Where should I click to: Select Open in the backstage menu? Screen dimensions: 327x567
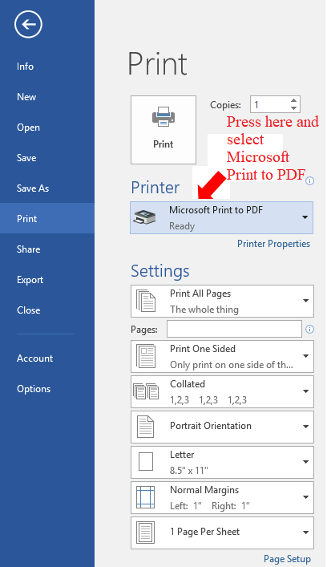tap(47, 128)
